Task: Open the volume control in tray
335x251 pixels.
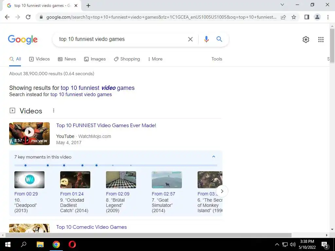Action: coord(293,244)
